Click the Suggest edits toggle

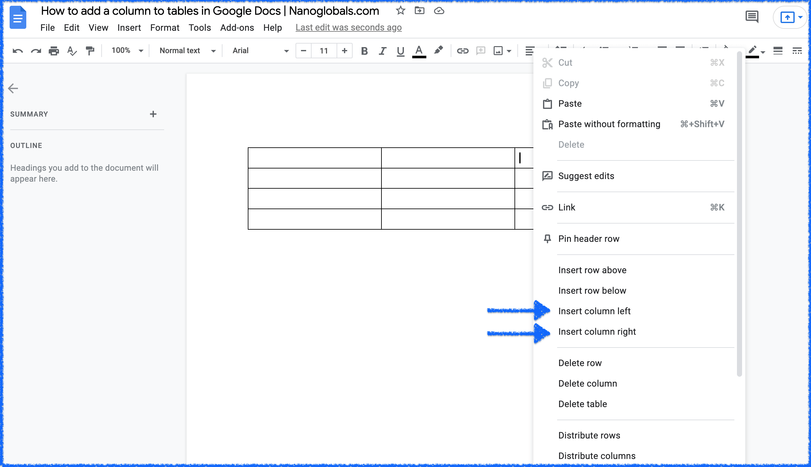point(587,175)
